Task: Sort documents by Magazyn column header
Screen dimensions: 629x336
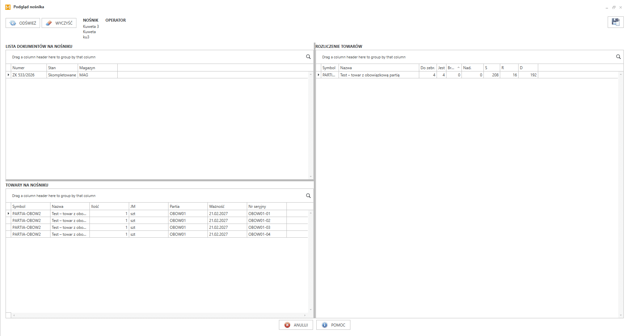Action: pyautogui.click(x=98, y=68)
